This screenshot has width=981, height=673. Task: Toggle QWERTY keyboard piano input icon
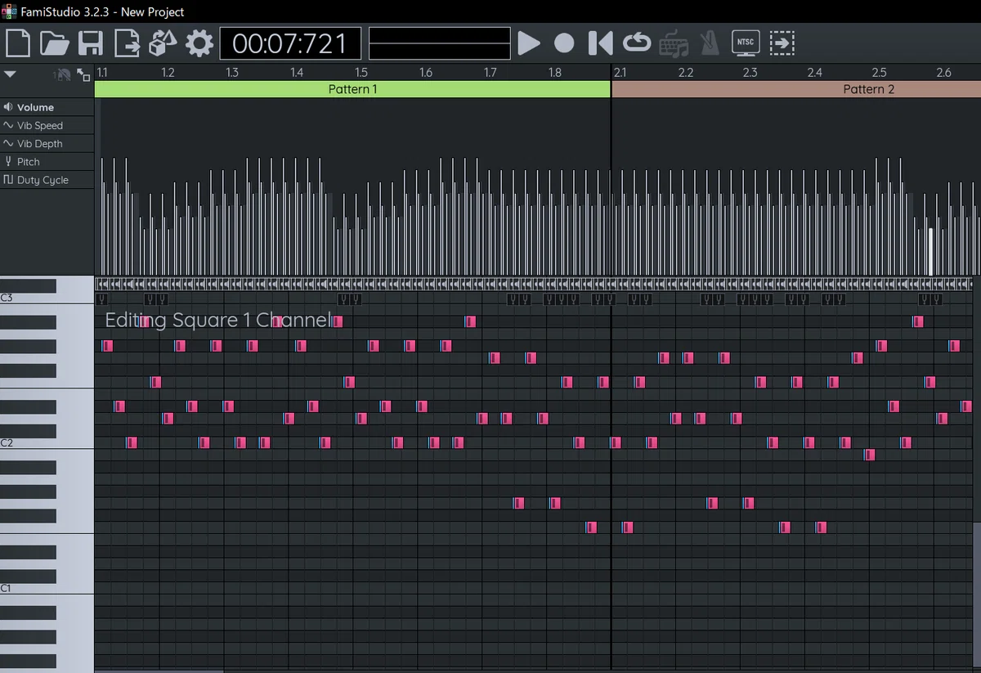[x=674, y=43]
